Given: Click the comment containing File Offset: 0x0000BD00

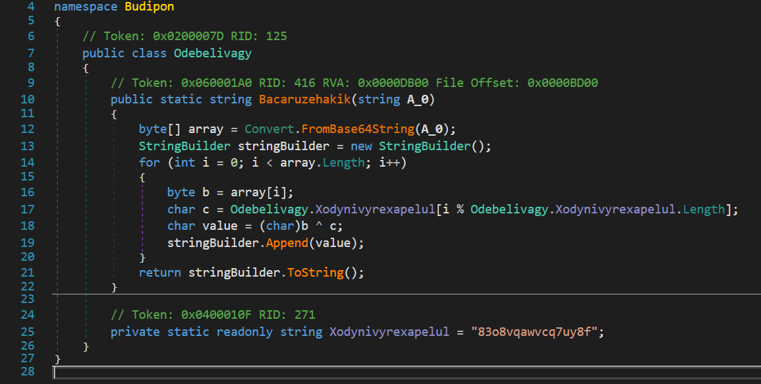Looking at the screenshot, I should pos(354,83).
